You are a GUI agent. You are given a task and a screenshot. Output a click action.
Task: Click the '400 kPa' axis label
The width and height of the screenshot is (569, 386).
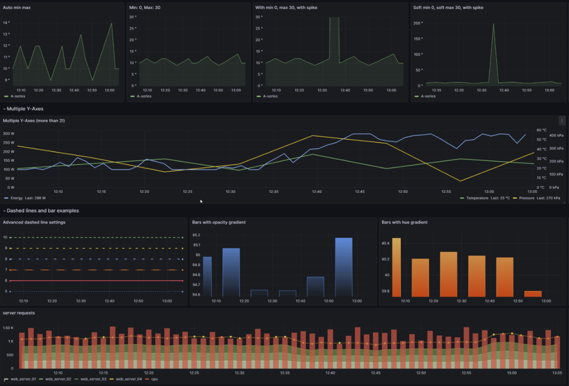click(555, 135)
